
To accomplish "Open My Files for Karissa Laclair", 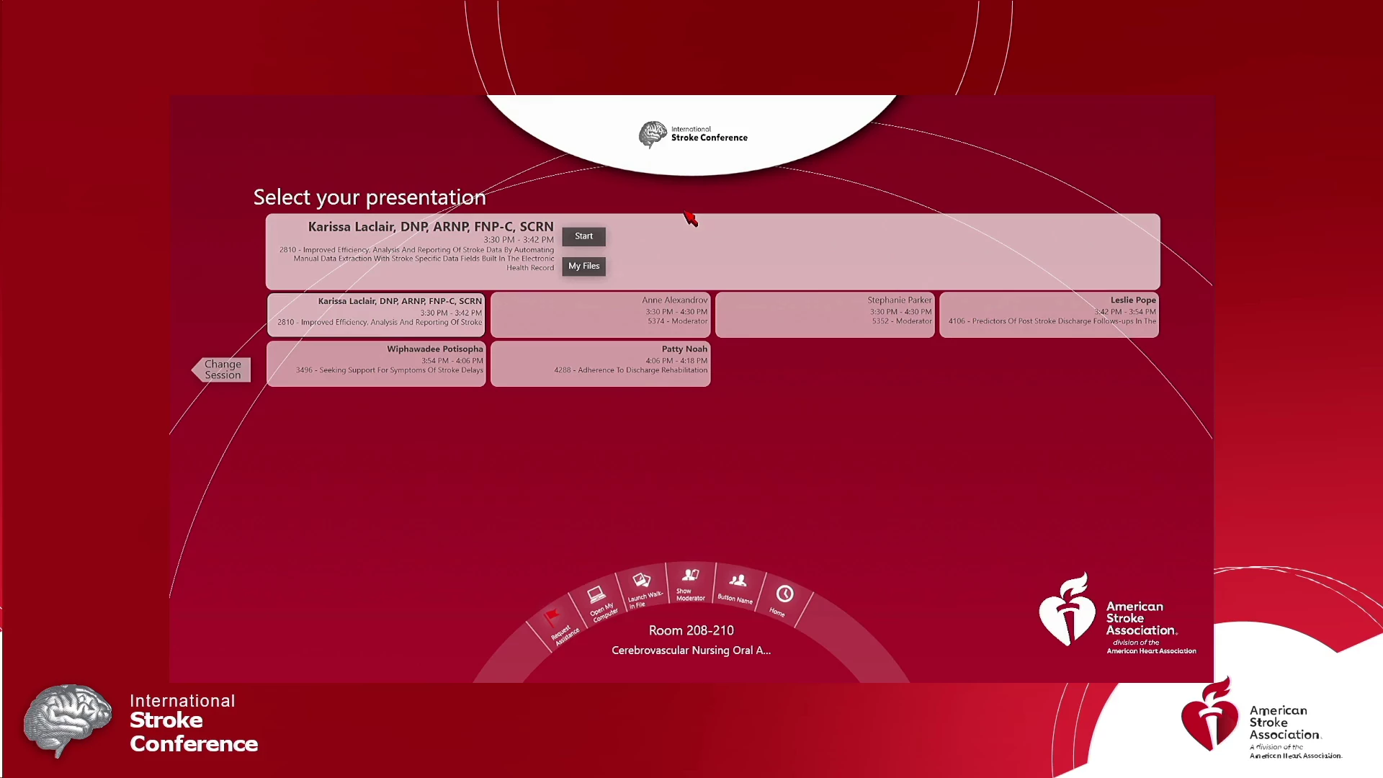I will [x=583, y=267].
